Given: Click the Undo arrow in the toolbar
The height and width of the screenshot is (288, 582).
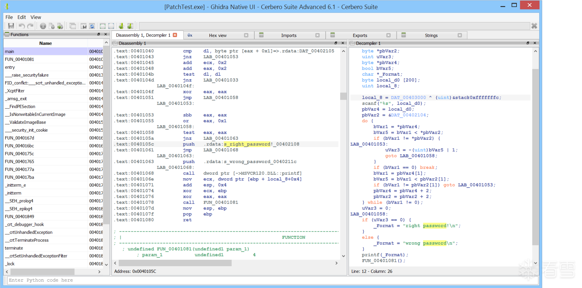Looking at the screenshot, I should (22, 26).
